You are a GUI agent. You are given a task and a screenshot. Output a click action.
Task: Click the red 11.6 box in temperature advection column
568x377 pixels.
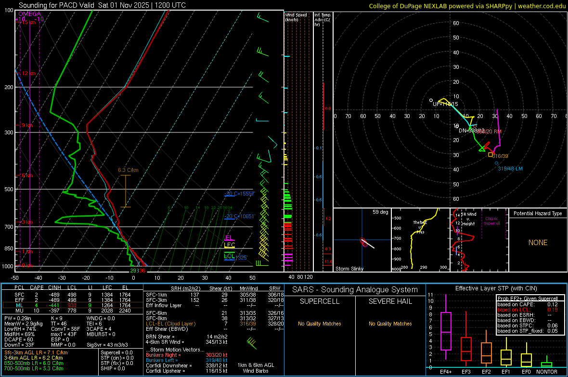point(327,260)
